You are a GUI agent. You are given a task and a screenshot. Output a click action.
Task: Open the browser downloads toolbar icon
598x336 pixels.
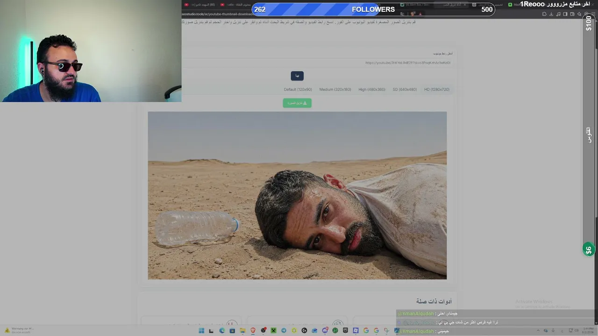coord(551,14)
